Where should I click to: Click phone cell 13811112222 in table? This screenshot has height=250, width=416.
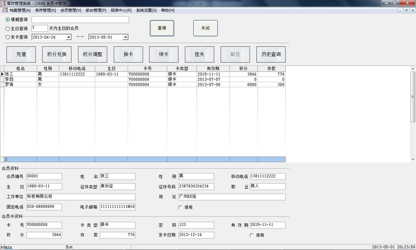point(77,74)
